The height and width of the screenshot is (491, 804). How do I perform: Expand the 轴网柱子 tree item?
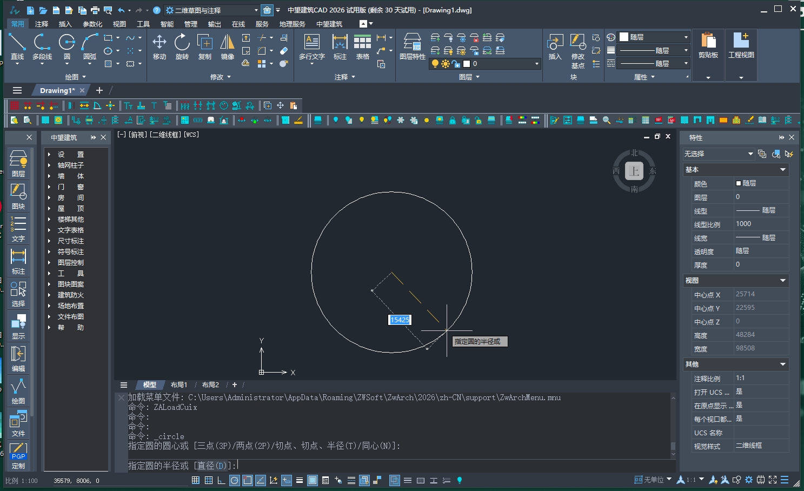click(x=49, y=165)
